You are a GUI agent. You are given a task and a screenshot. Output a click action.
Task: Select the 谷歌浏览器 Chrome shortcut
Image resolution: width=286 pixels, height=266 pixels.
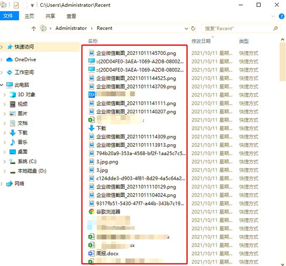point(108,212)
